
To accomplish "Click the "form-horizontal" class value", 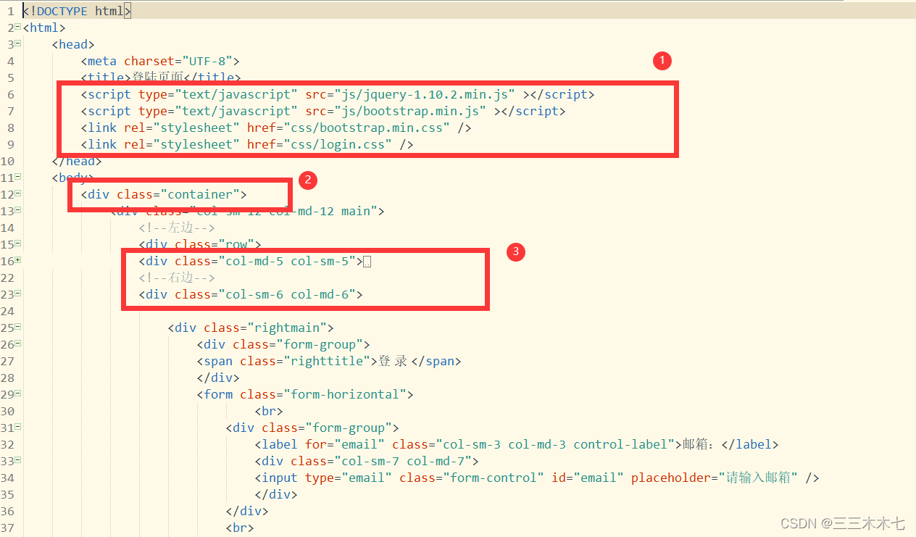I will point(345,394).
